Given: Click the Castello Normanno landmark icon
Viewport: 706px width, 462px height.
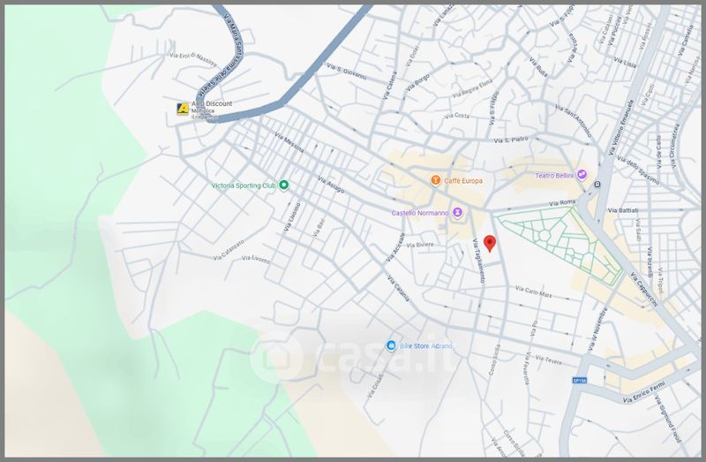Looking at the screenshot, I should [457, 213].
